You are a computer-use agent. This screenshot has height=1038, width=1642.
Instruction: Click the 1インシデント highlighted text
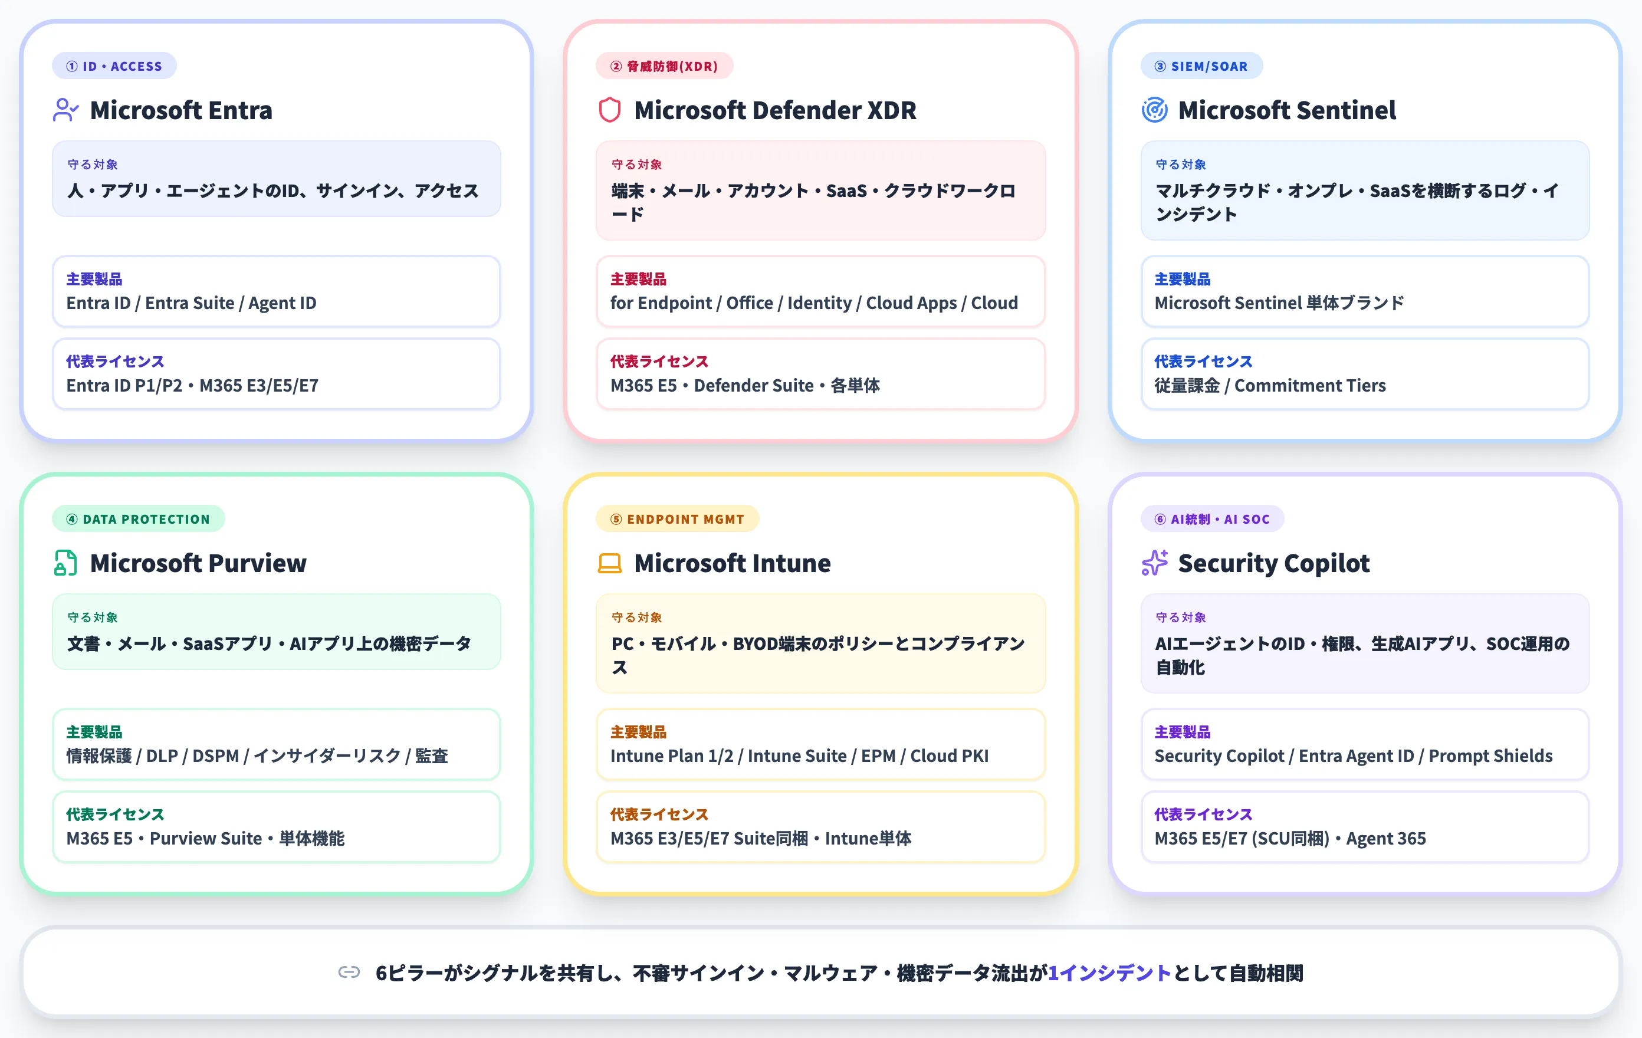1109,973
